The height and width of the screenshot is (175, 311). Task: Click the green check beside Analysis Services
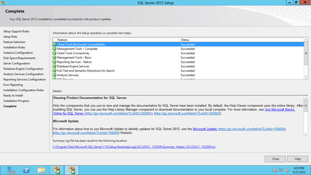tap(54, 75)
